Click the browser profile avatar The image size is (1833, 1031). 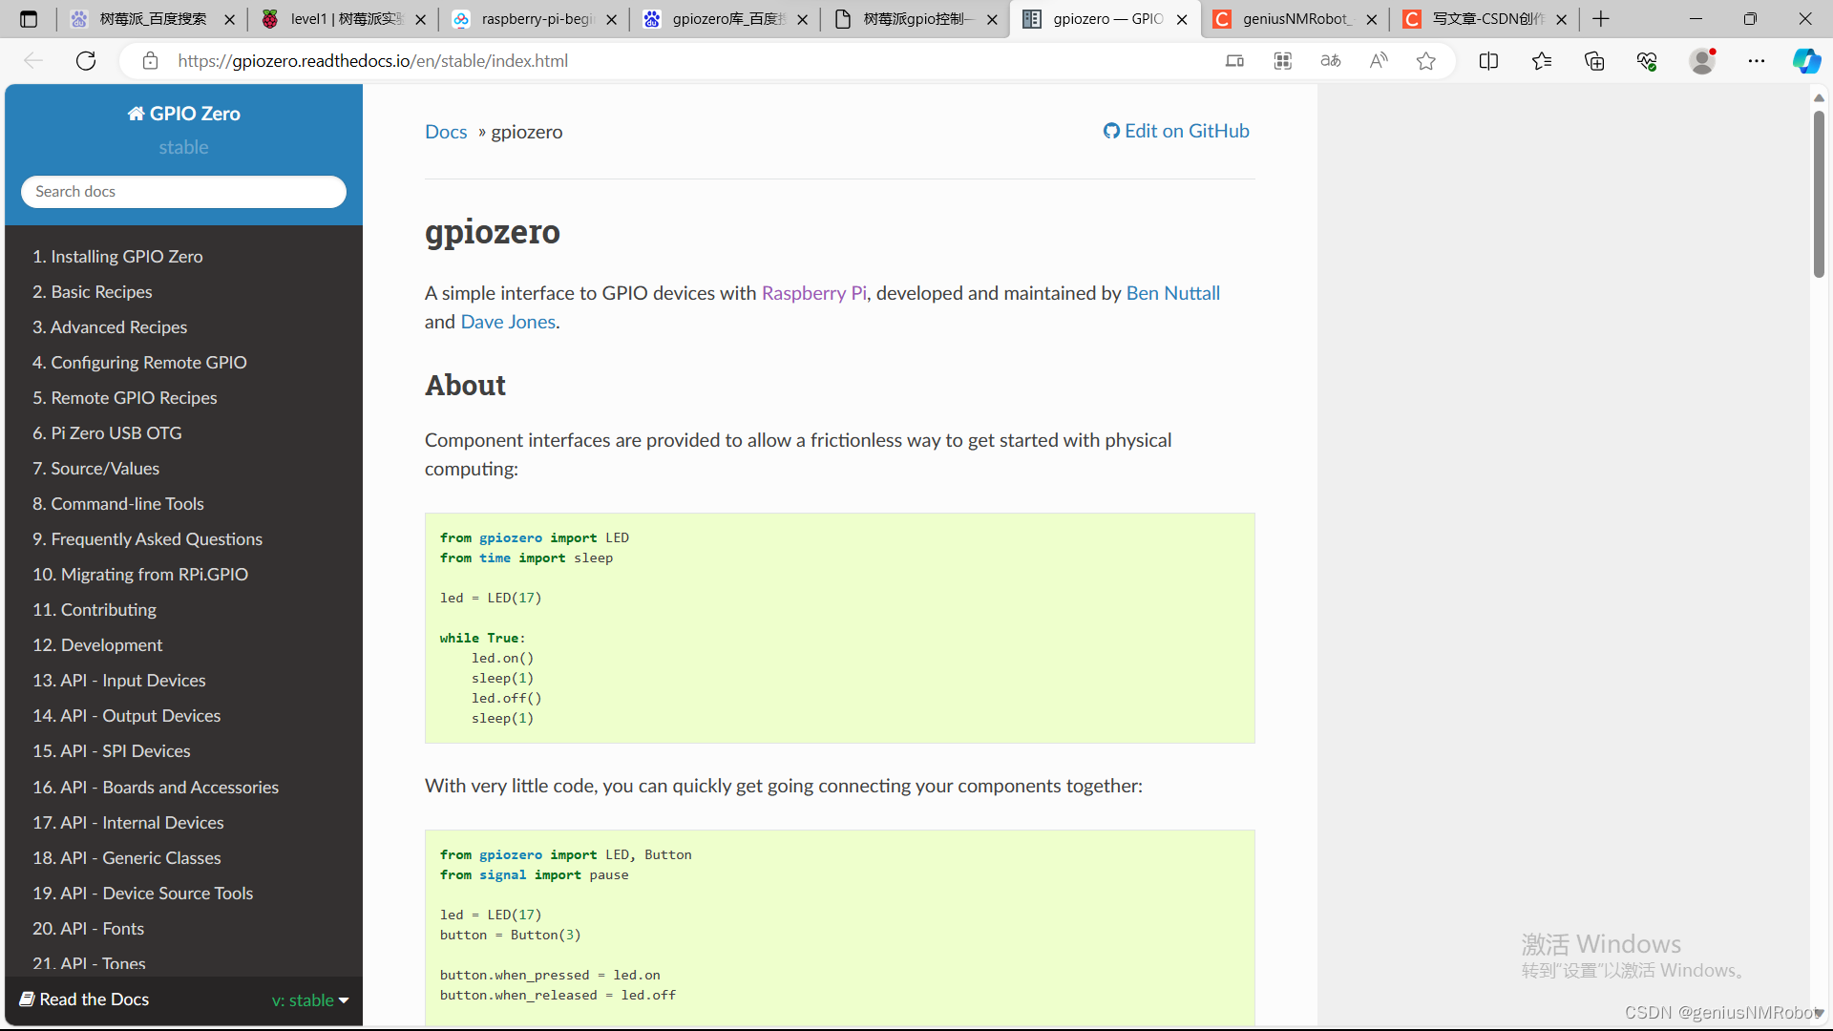[x=1701, y=61]
